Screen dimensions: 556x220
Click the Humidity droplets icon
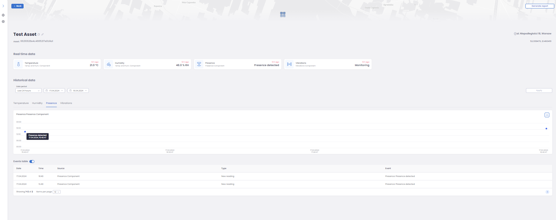click(109, 64)
